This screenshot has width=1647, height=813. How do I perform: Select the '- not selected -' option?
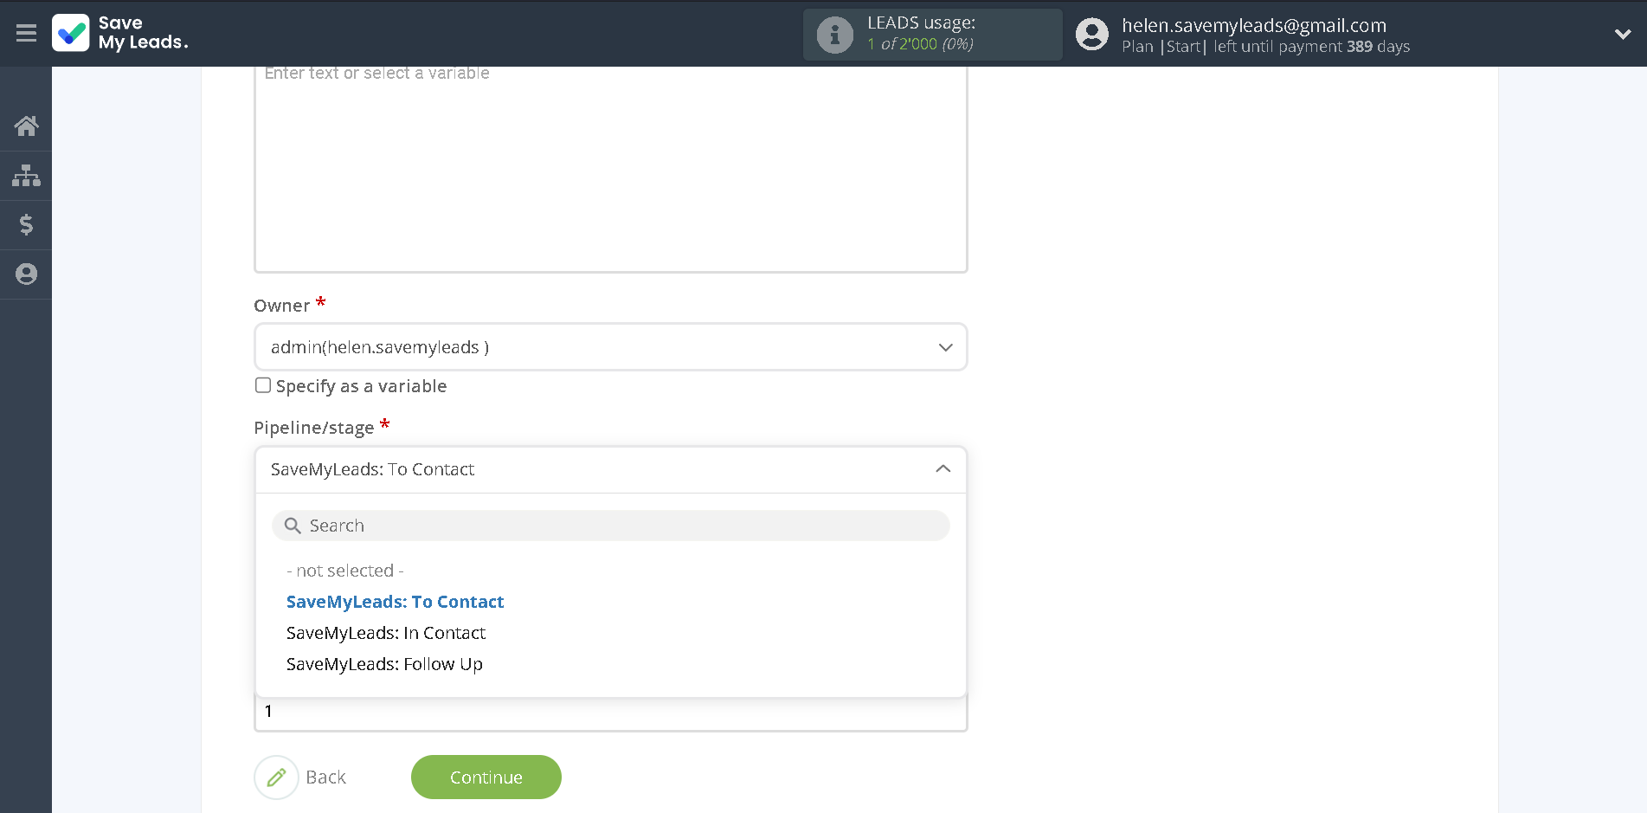click(344, 571)
